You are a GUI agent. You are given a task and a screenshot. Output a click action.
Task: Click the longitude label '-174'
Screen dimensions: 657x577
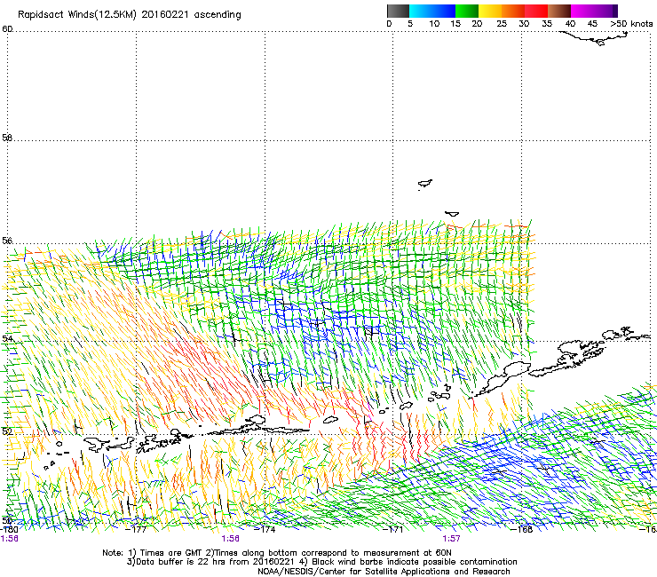click(265, 529)
